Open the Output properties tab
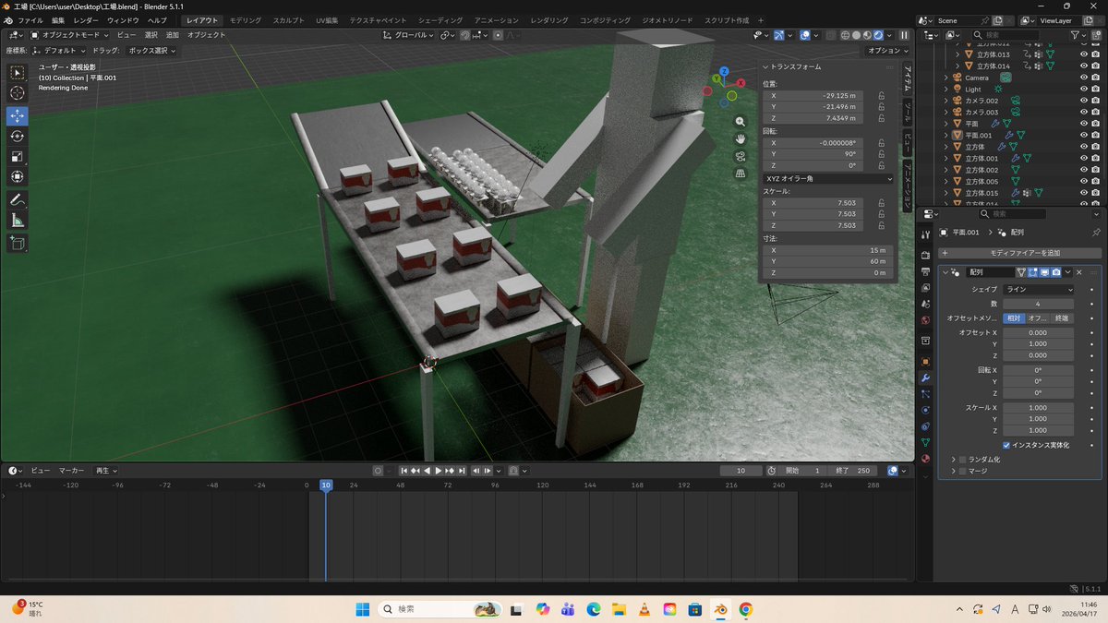The image size is (1108, 623). pos(925,271)
